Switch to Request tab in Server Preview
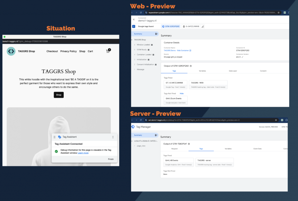Image resolution: width=298 pixels, height=201 pixels. click(x=174, y=149)
